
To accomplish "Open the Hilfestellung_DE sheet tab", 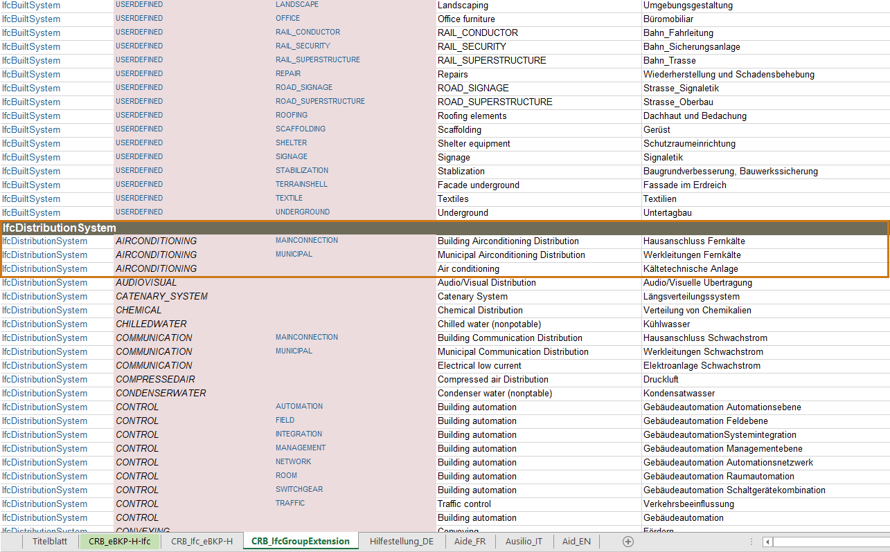I will pyautogui.click(x=402, y=542).
